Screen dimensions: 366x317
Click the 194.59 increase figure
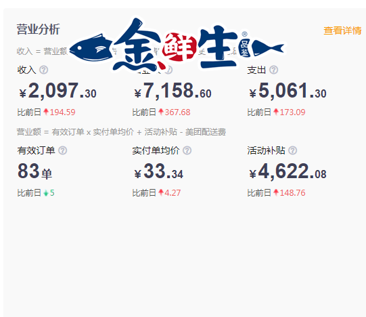click(x=62, y=112)
